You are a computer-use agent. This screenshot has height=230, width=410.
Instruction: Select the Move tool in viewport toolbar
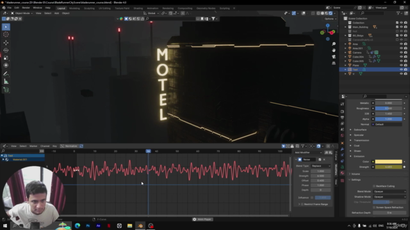6,43
